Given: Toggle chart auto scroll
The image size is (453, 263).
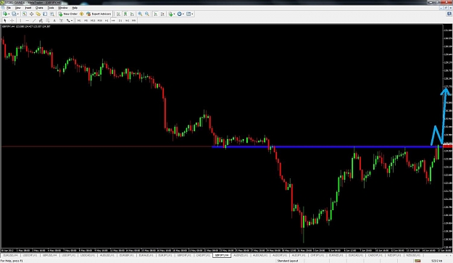Looking at the screenshot, I should coord(156,14).
